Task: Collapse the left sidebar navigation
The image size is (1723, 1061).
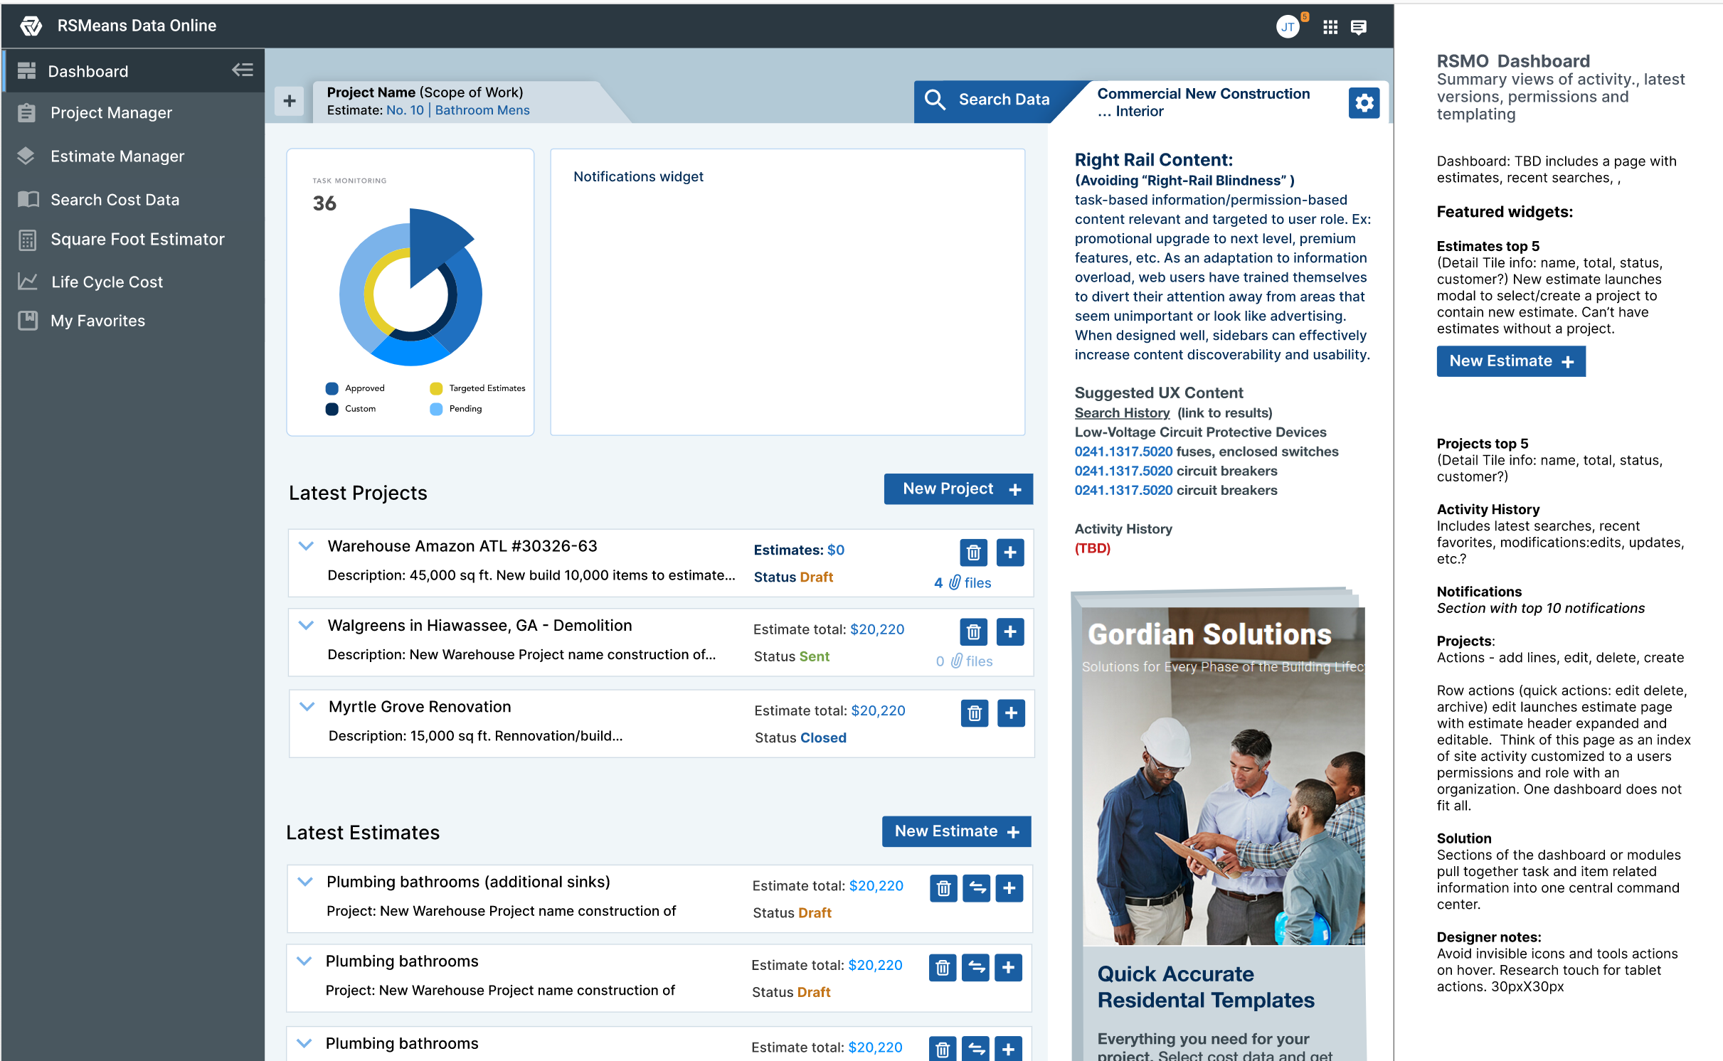Action: (242, 70)
